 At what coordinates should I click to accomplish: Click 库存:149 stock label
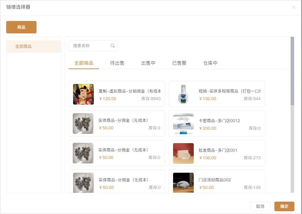[x=252, y=188]
